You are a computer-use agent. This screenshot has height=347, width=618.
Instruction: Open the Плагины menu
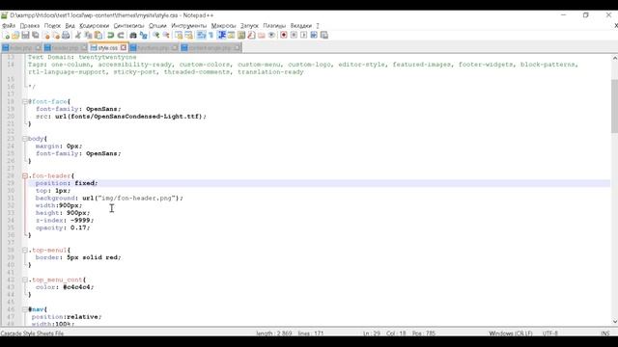click(x=274, y=26)
